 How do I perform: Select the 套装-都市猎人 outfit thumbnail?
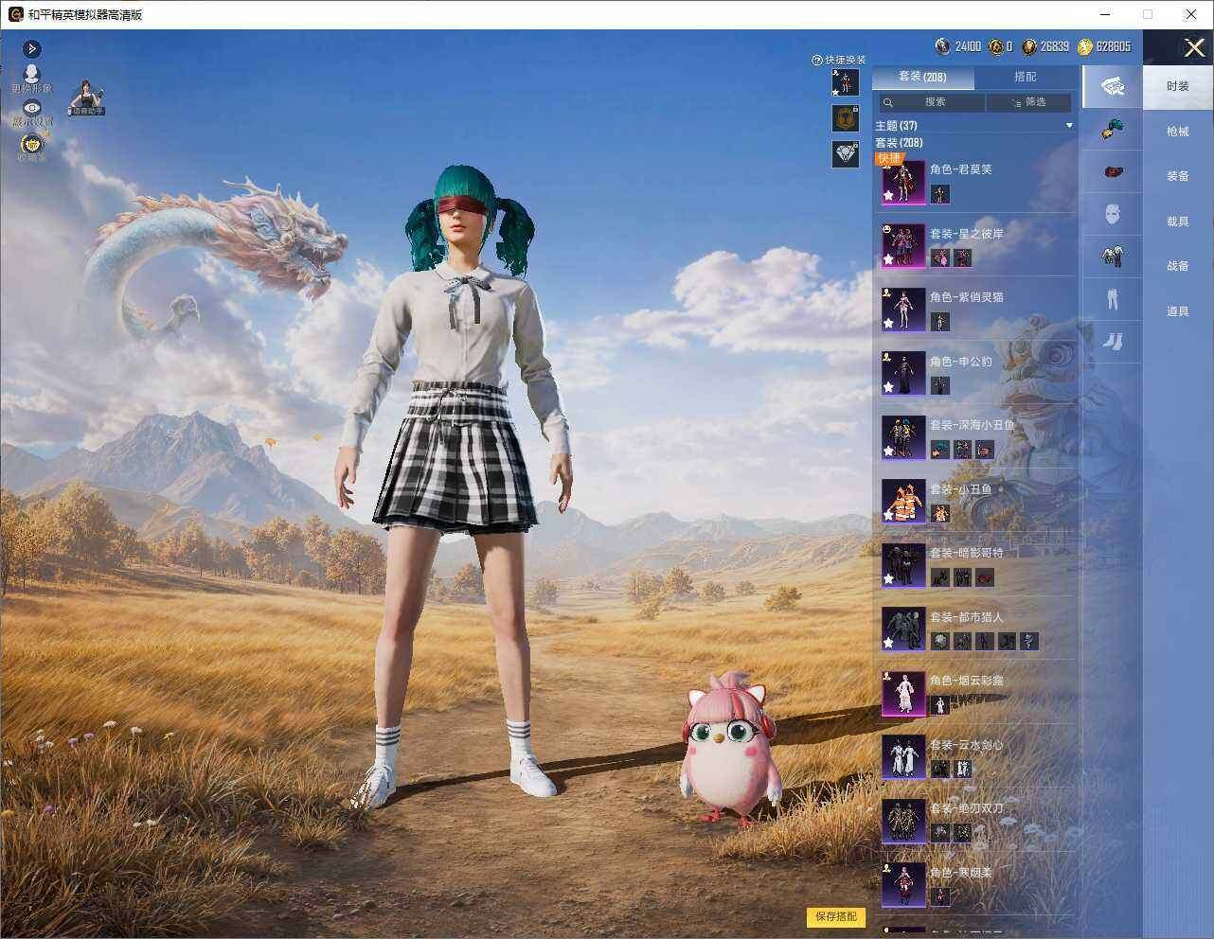pyautogui.click(x=903, y=629)
